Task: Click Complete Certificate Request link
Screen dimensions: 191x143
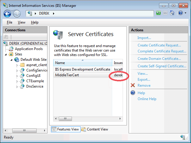Action: tap(162, 51)
